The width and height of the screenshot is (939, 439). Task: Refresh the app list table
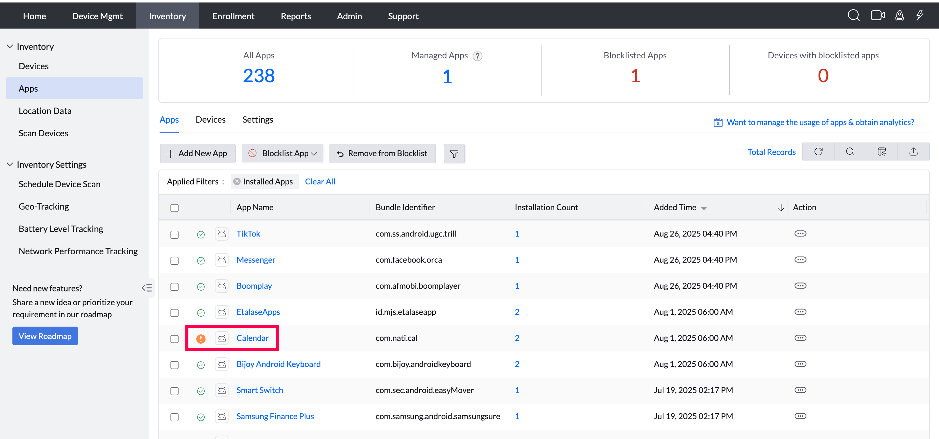pos(818,152)
